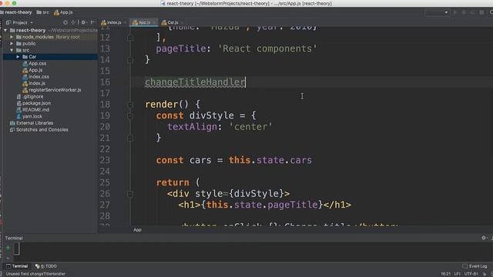Open the Project panel settings gear
The image size is (493, 277).
pyautogui.click(x=83, y=22)
